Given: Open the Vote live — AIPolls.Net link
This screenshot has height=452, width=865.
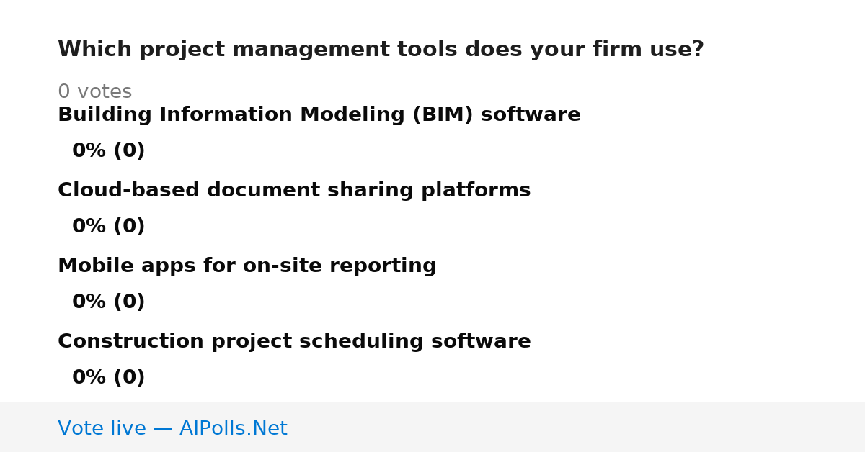Looking at the screenshot, I should (x=172, y=429).
